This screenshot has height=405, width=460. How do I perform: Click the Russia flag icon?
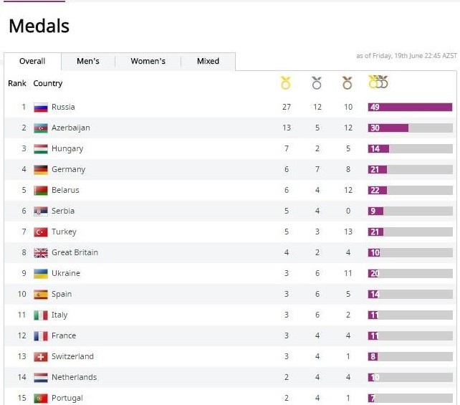click(41, 108)
